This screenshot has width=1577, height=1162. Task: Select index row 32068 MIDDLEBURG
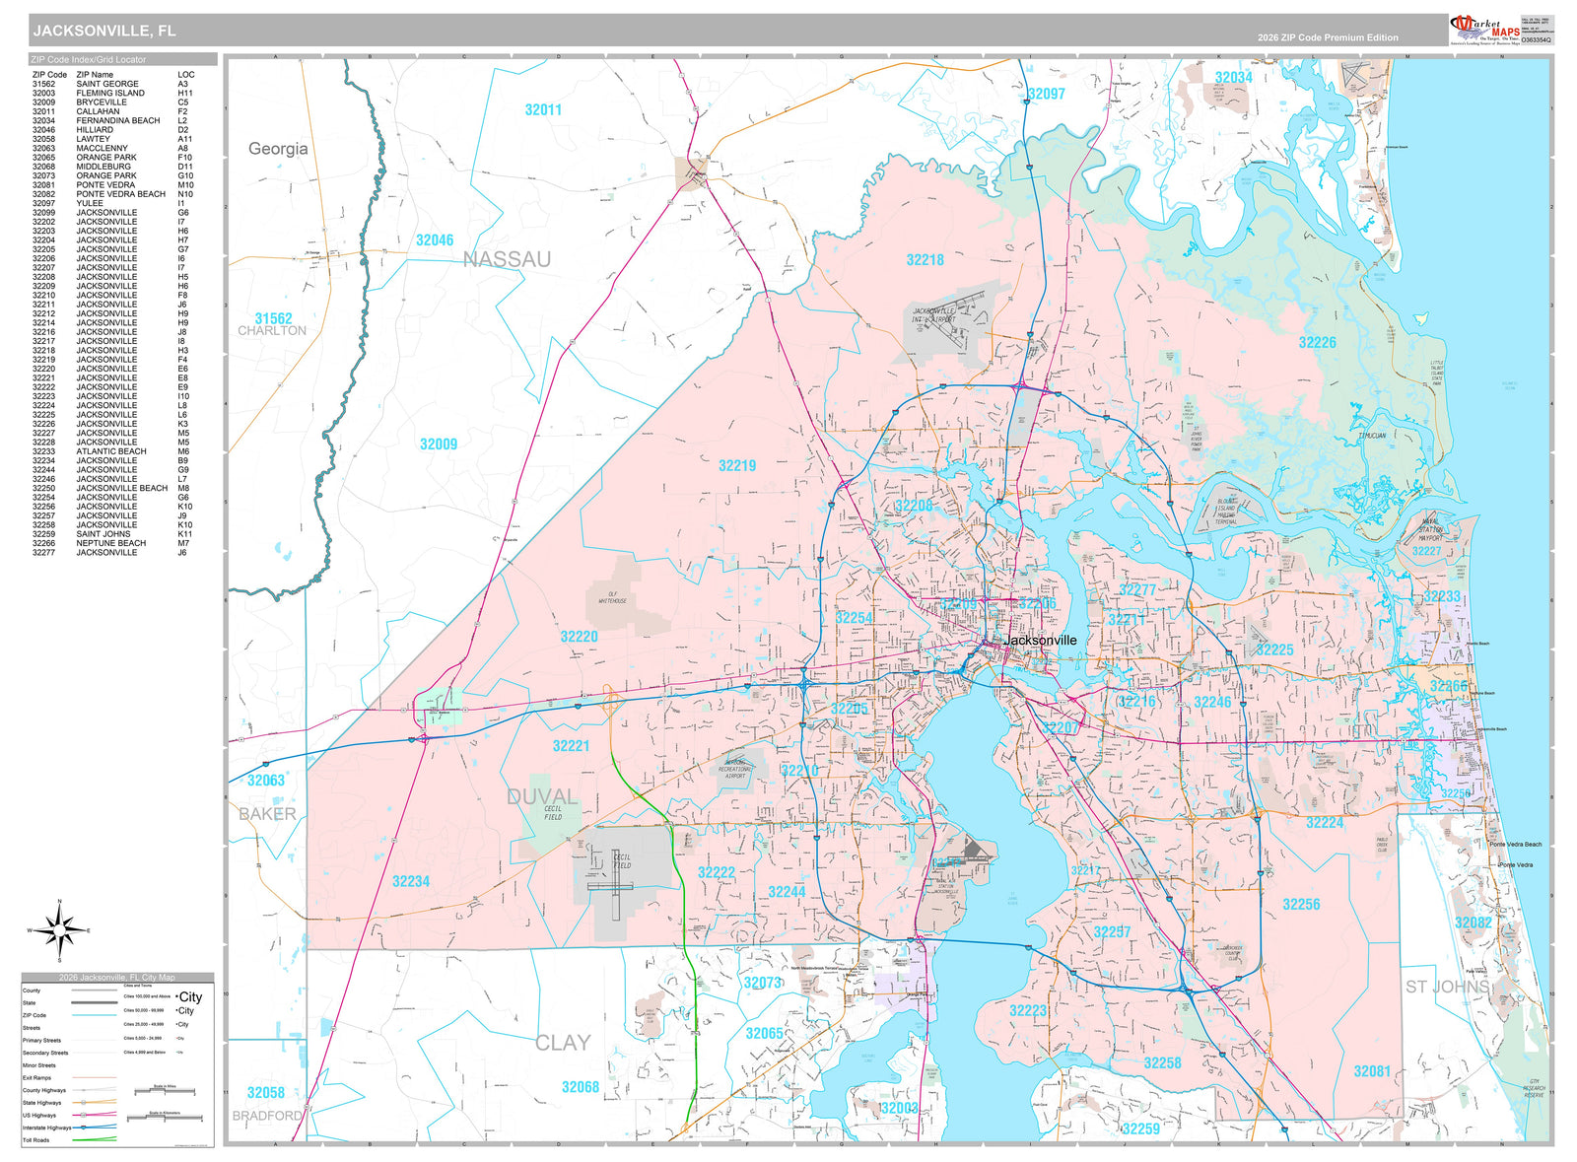(112, 167)
